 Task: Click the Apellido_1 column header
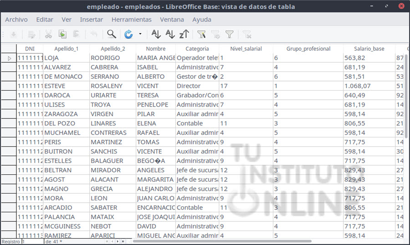point(67,49)
